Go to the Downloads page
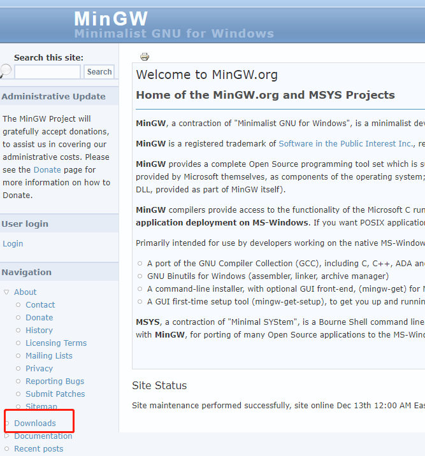 (35, 423)
